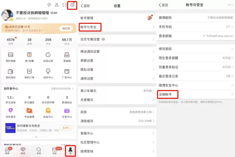Open 青少年模式 setting row

[117, 91]
